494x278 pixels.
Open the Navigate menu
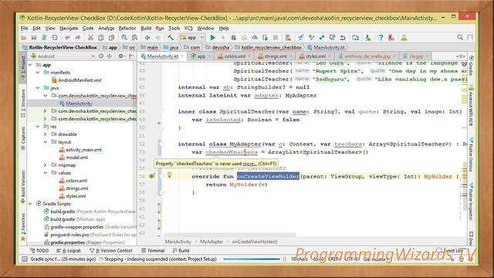click(x=69, y=29)
